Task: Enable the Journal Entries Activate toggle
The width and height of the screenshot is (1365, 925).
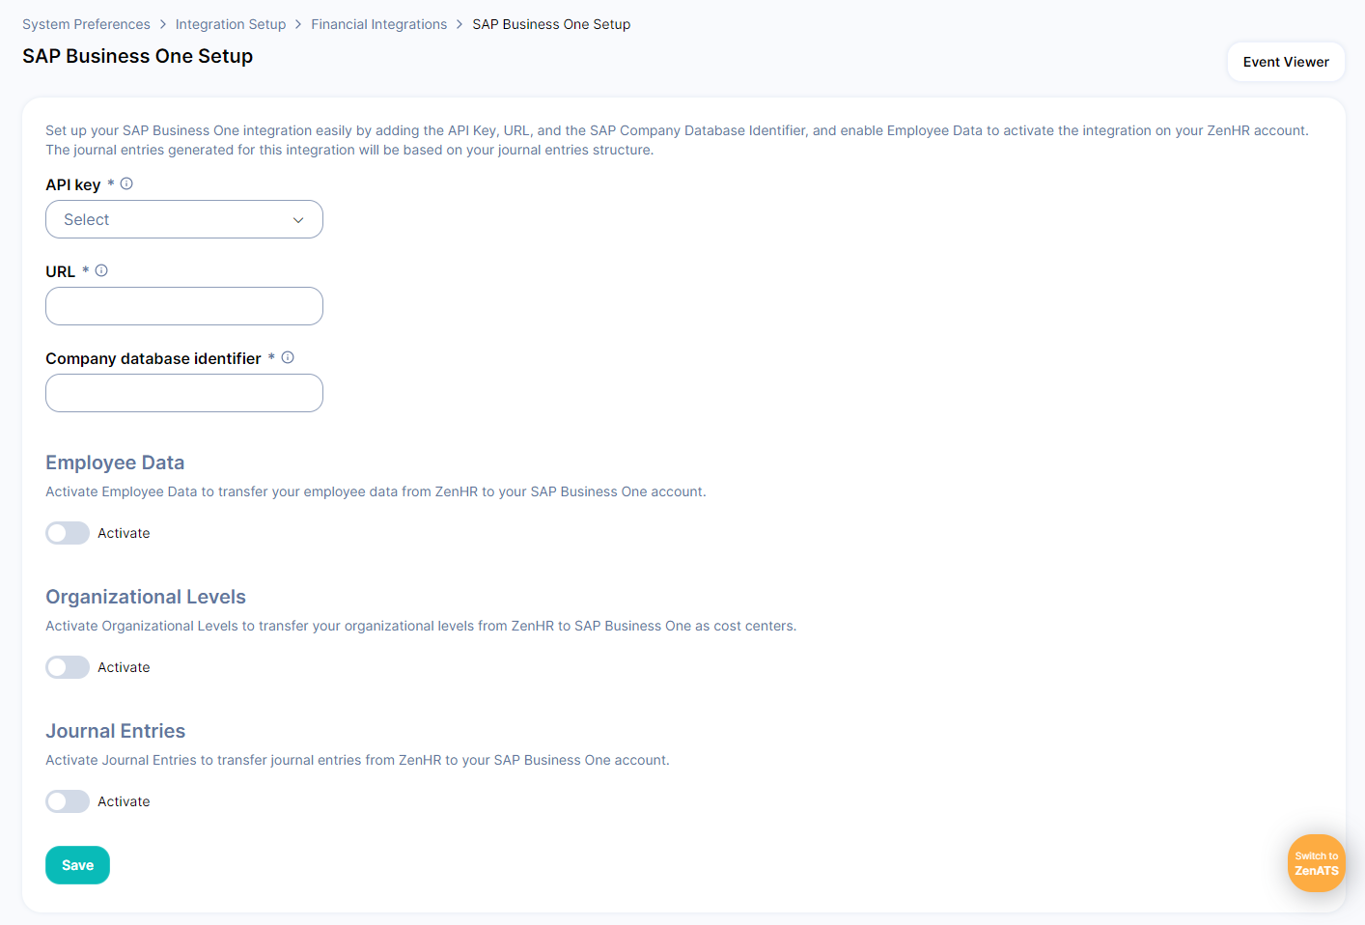Action: click(x=68, y=801)
